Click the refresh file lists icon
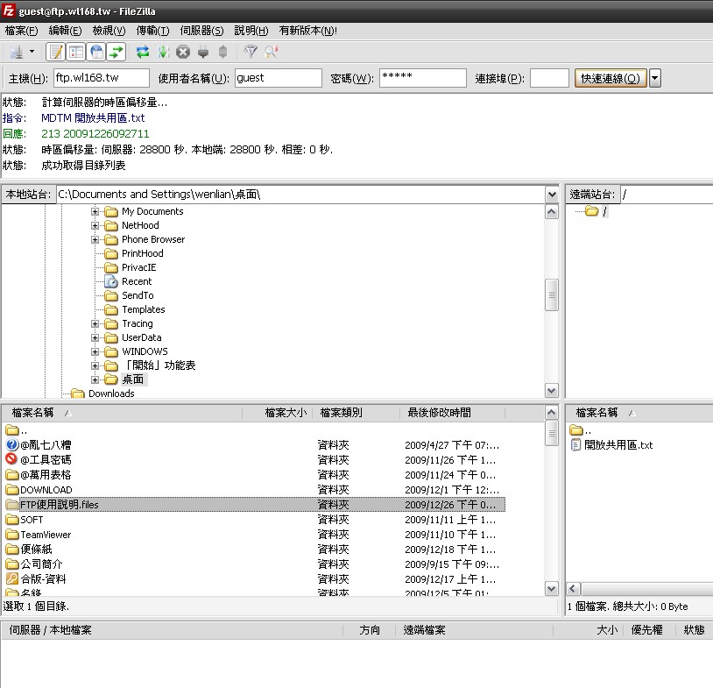713x688 pixels. [x=143, y=52]
